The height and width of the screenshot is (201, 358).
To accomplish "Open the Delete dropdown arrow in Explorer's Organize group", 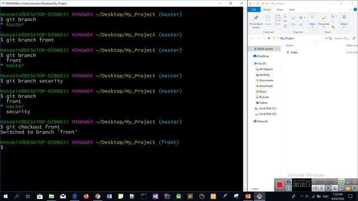I will (304, 18).
